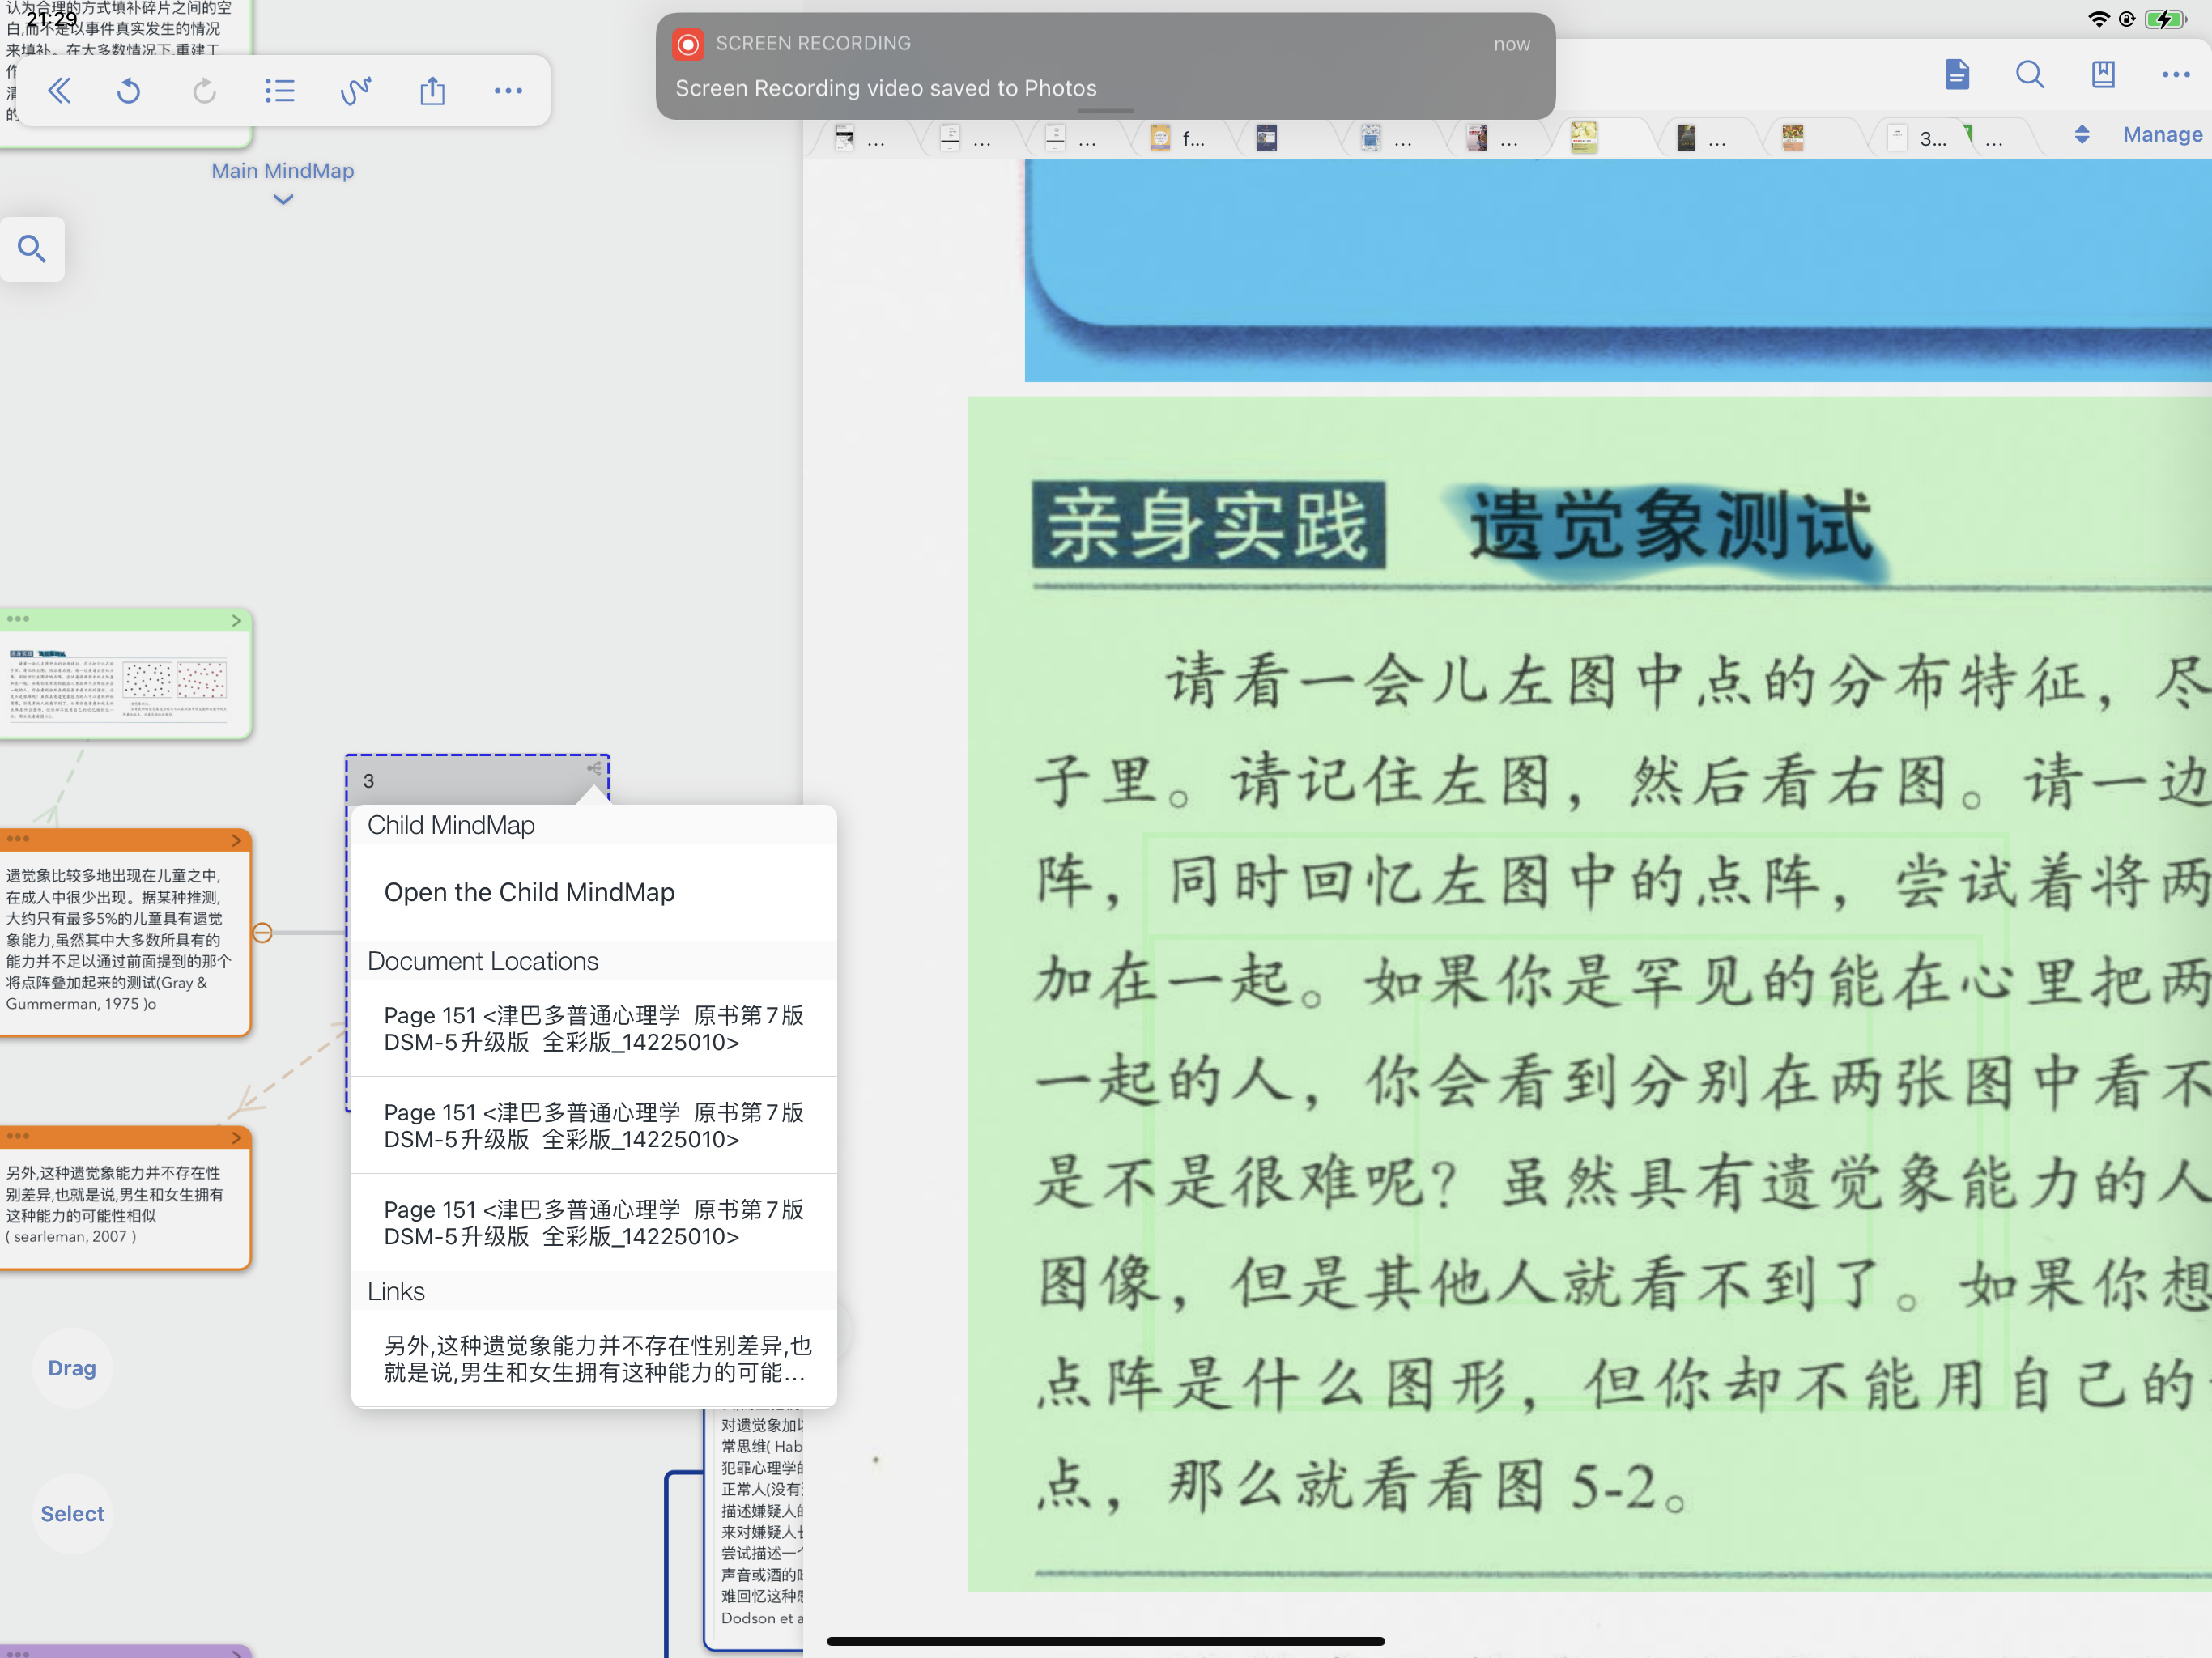Click the 'Child MindMap' popup header
The image size is (2212, 1658).
coord(594,825)
